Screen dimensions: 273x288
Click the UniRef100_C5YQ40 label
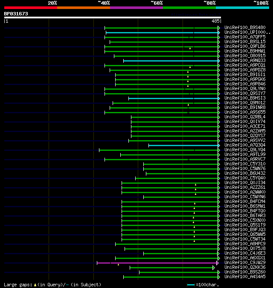(x=245, y=178)
